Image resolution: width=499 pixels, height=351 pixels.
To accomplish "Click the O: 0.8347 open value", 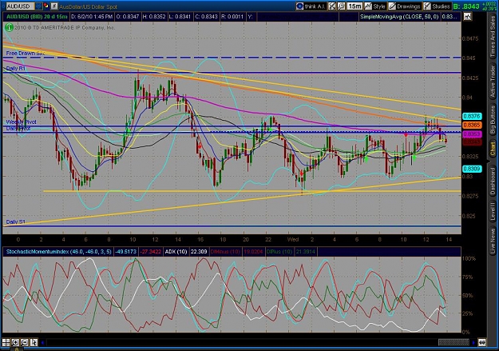I will click(x=127, y=17).
